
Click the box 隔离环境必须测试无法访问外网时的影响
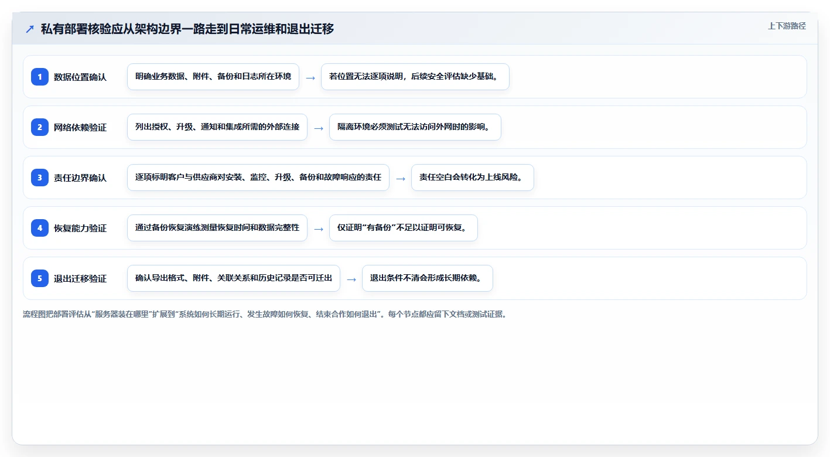[x=415, y=127]
